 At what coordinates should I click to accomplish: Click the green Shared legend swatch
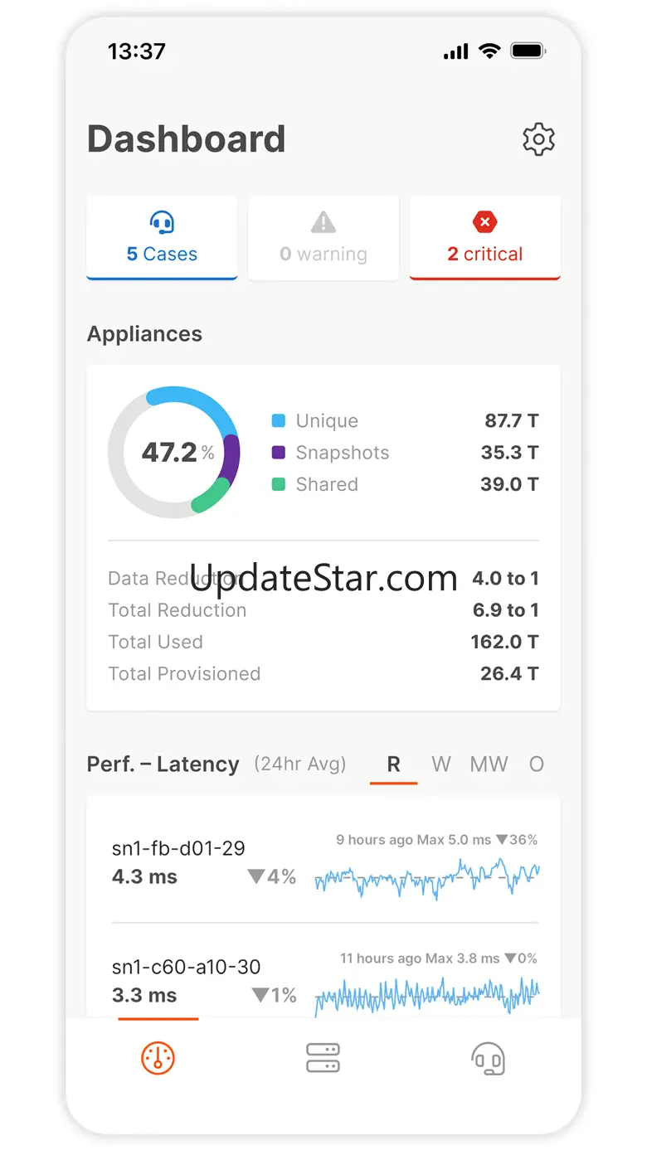point(279,484)
